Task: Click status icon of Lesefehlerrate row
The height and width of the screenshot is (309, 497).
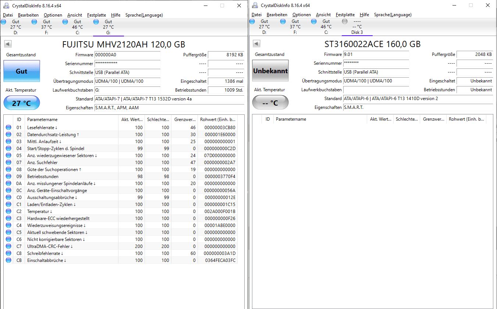Action: click(x=8, y=128)
